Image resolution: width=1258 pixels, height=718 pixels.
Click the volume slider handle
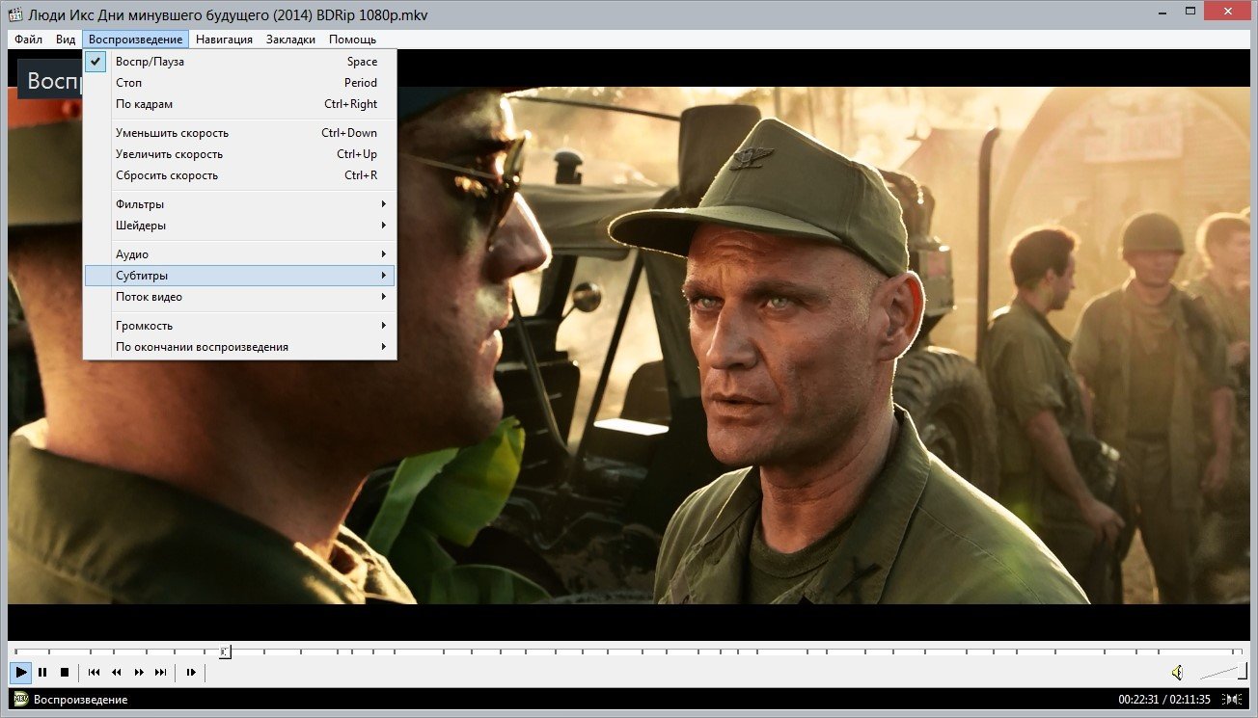click(1243, 671)
